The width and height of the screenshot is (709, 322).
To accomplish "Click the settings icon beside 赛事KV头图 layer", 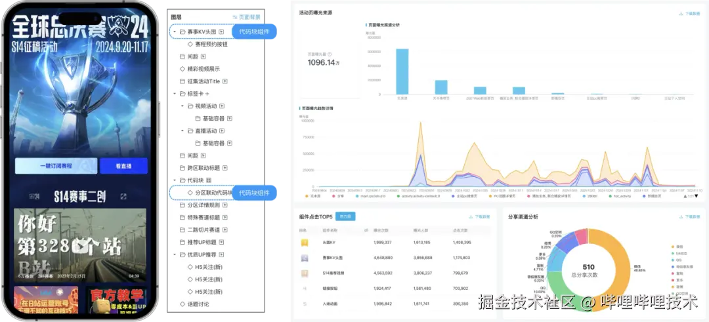I will tap(222, 32).
